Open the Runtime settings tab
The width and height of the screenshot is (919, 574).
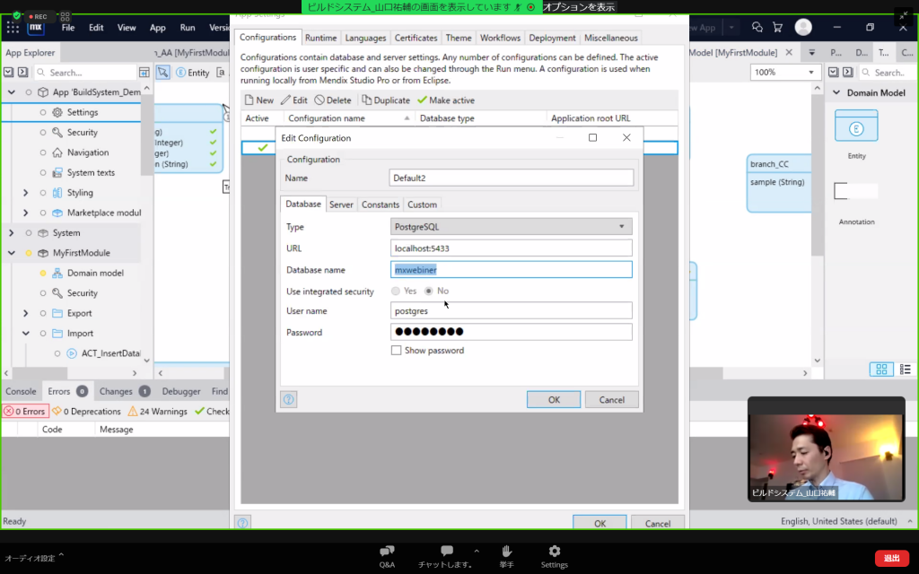coord(320,38)
